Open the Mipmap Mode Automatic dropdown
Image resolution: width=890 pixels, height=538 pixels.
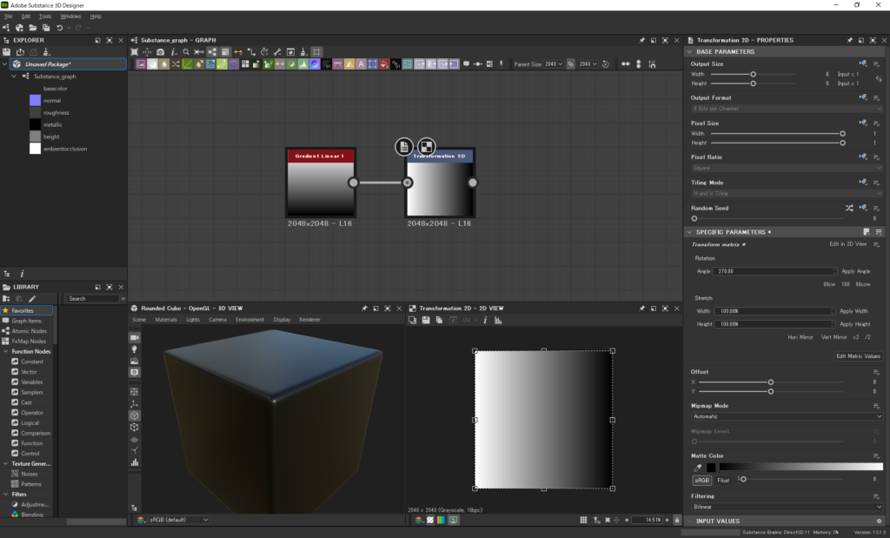click(x=787, y=416)
